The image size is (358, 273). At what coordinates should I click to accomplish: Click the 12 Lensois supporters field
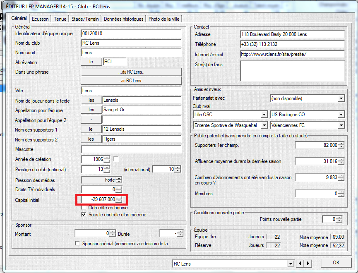tap(142, 129)
